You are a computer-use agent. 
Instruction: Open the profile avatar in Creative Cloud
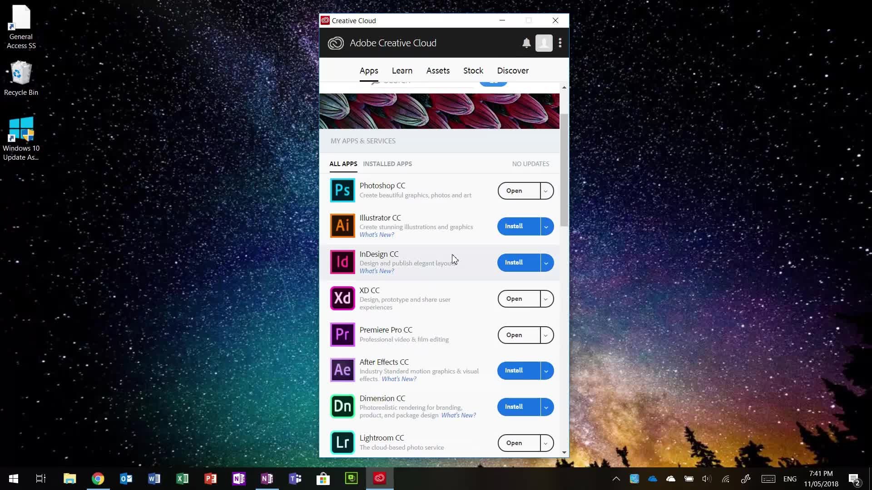click(544, 43)
